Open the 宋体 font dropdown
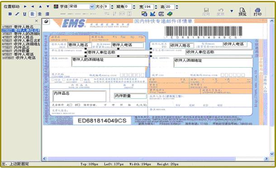 (92, 7)
